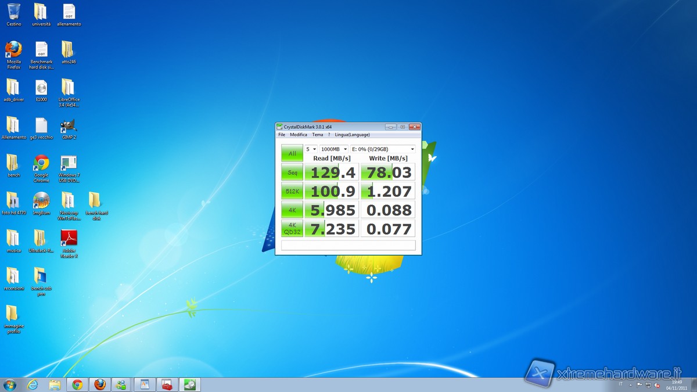Expand the test count dropdown showing 5
The image size is (697, 392).
(311, 149)
